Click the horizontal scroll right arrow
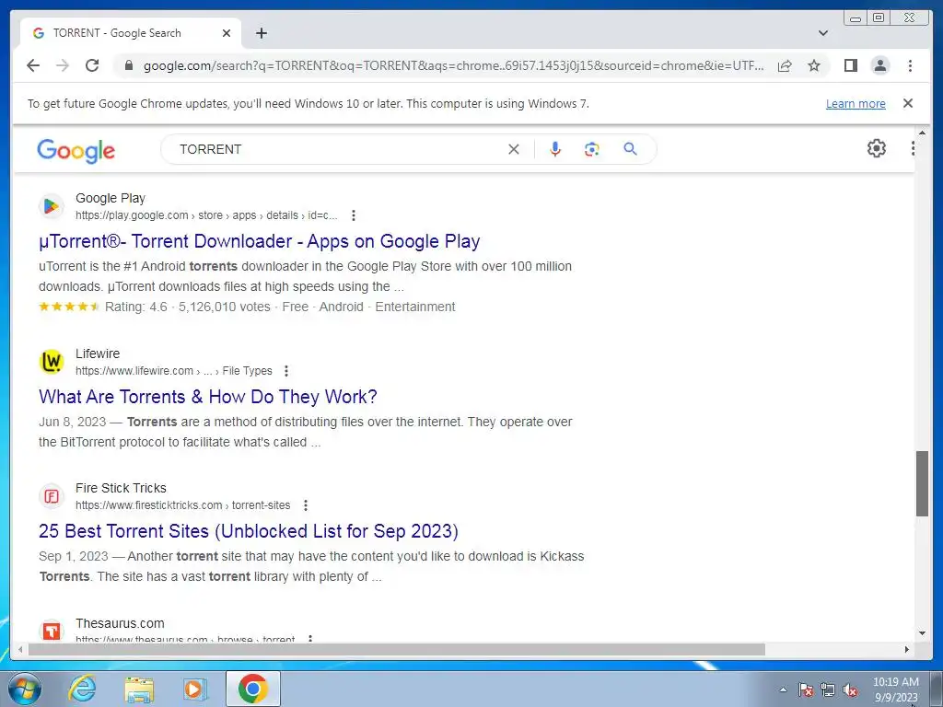Viewport: 943px width, 707px height. pyautogui.click(x=907, y=649)
